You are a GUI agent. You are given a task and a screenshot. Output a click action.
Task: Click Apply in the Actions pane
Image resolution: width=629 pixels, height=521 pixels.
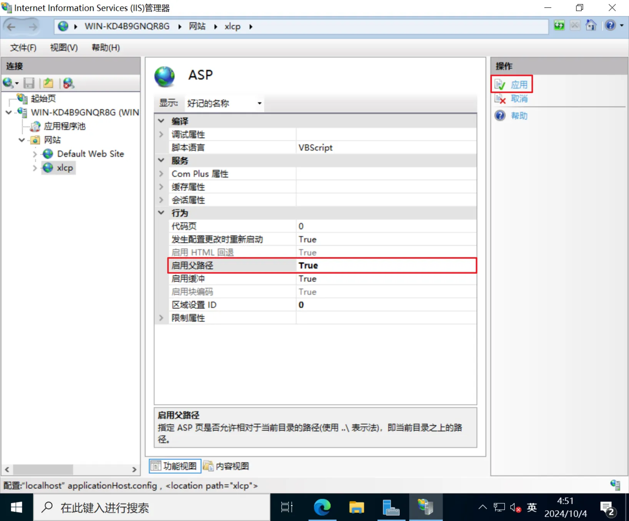pyautogui.click(x=519, y=85)
